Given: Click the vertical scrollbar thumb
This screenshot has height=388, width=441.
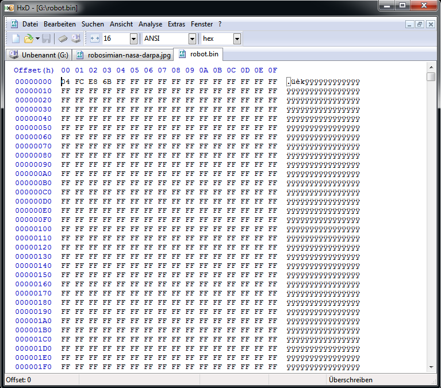Looking at the screenshot, I should (431, 76).
